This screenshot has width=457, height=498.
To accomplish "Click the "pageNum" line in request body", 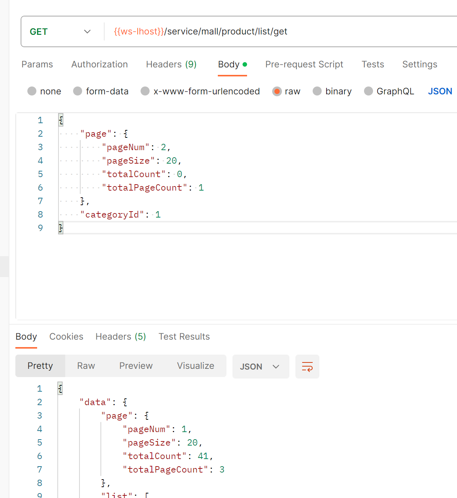I will pos(136,147).
